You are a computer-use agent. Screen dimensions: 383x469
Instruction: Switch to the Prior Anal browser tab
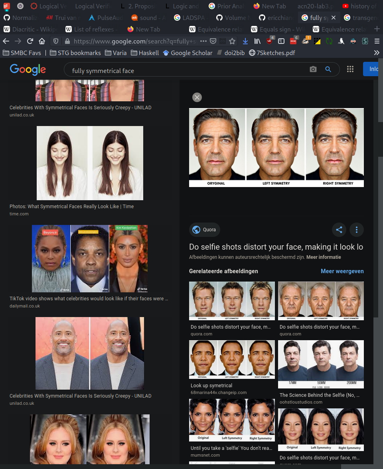click(227, 6)
